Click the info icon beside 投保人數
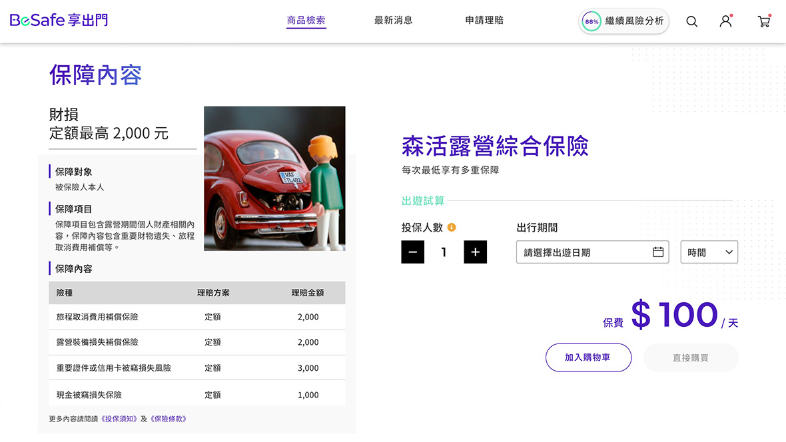 click(x=452, y=228)
